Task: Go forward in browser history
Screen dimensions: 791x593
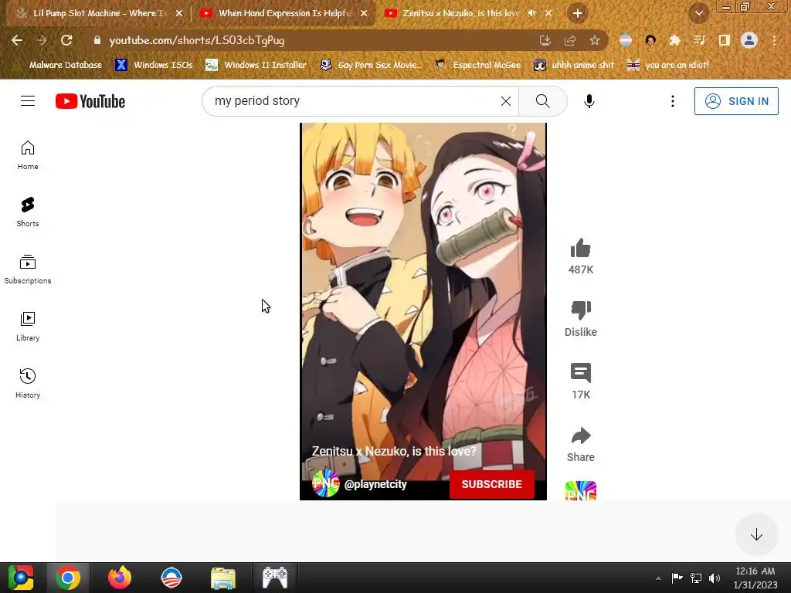Action: 42,40
